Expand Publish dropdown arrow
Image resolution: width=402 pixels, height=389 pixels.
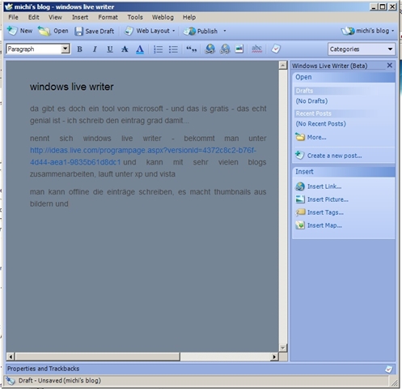tap(225, 31)
